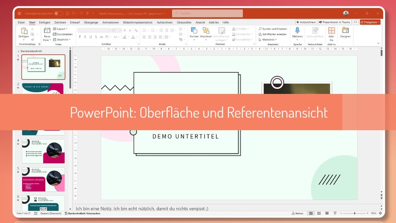Collapse the Standardabschnitt section

pos(19,51)
